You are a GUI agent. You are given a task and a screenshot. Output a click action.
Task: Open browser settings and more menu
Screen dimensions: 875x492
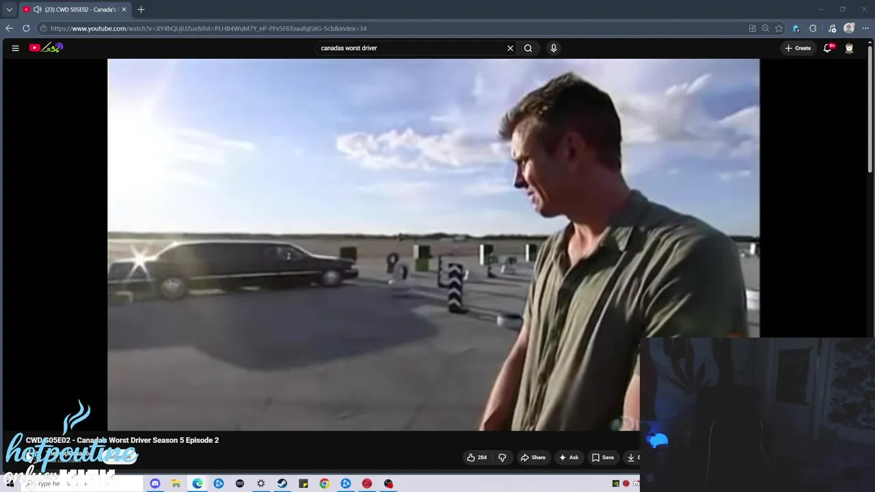865,28
